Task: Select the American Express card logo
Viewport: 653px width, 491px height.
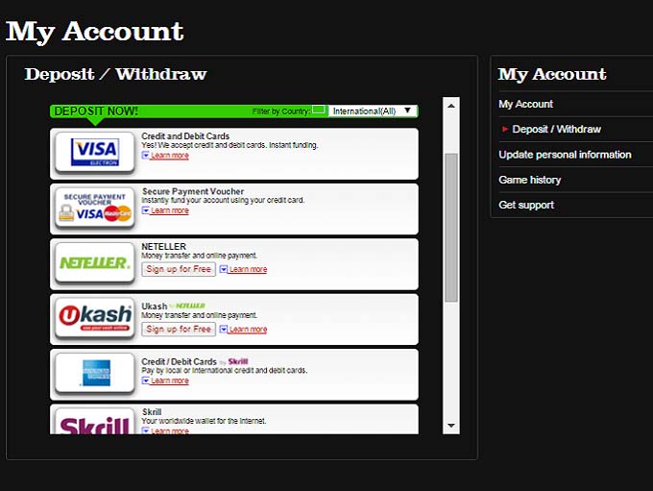Action: pos(94,372)
